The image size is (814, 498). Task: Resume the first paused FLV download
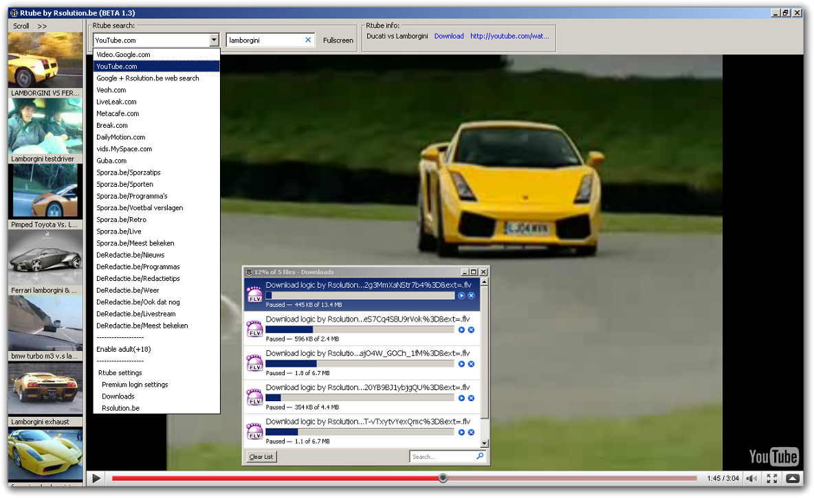point(462,295)
